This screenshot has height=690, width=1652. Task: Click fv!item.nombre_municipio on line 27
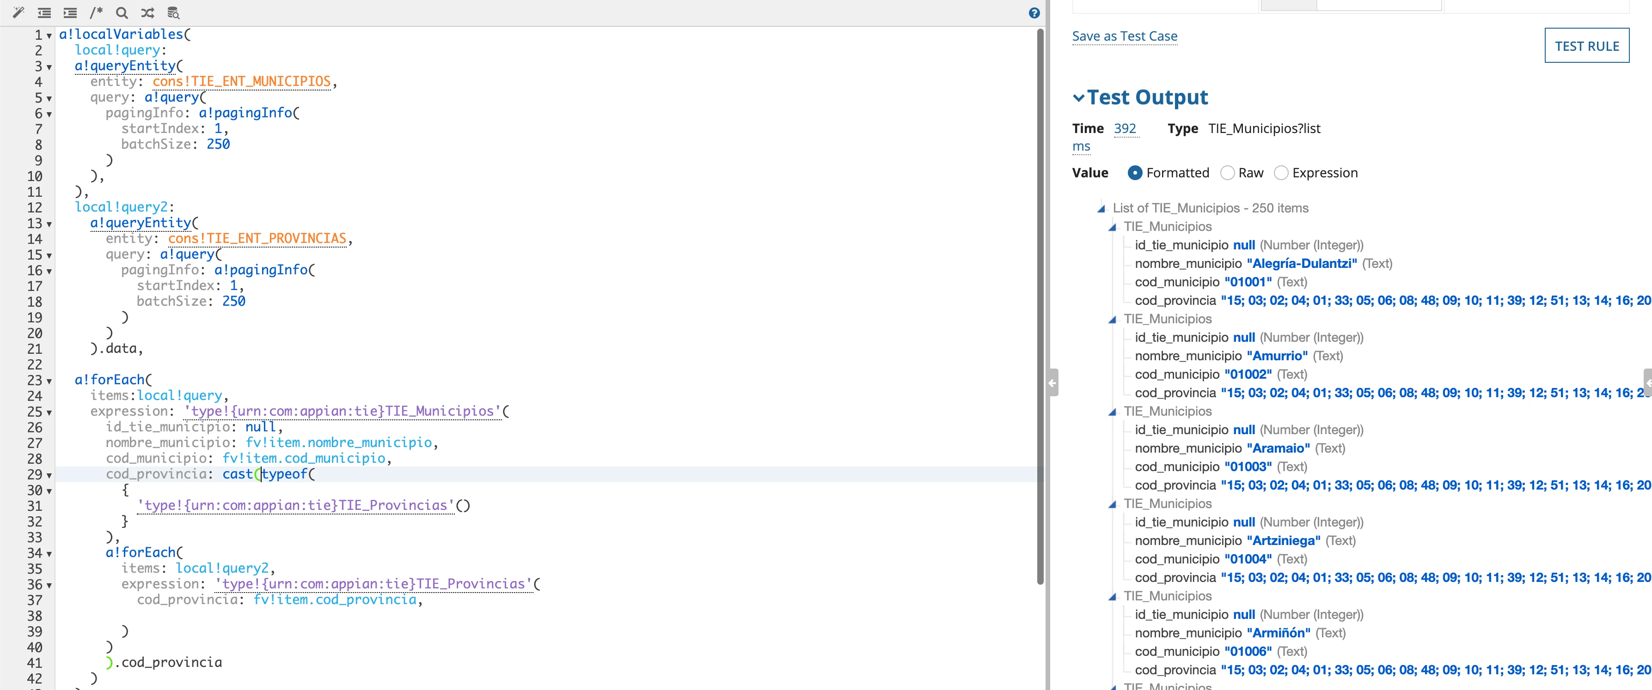339,443
